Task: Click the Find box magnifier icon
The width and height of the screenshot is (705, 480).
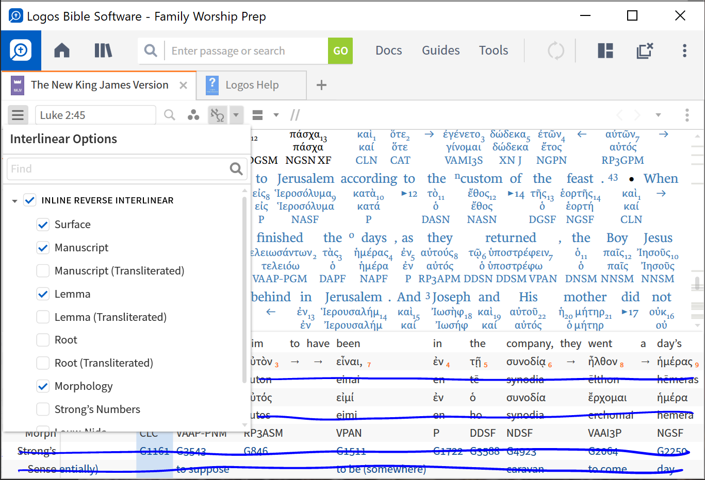Action: coord(236,168)
